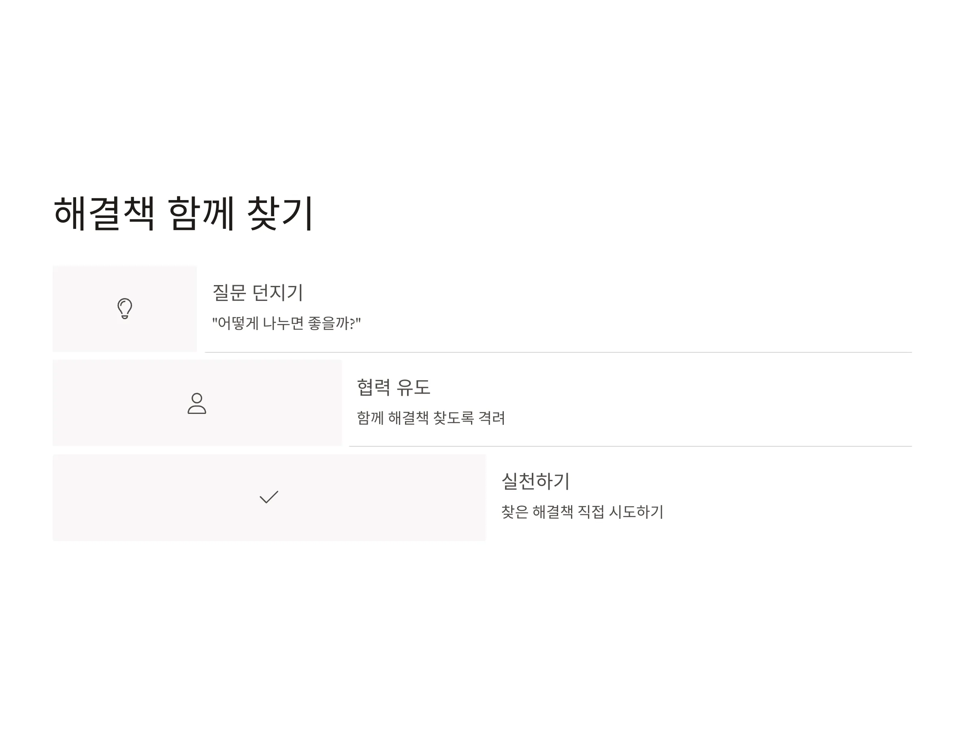Select the slide title "해결책 함께 찾기"

tap(183, 213)
